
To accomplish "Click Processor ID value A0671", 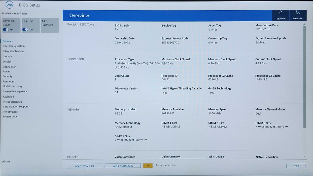I will coord(166,80).
